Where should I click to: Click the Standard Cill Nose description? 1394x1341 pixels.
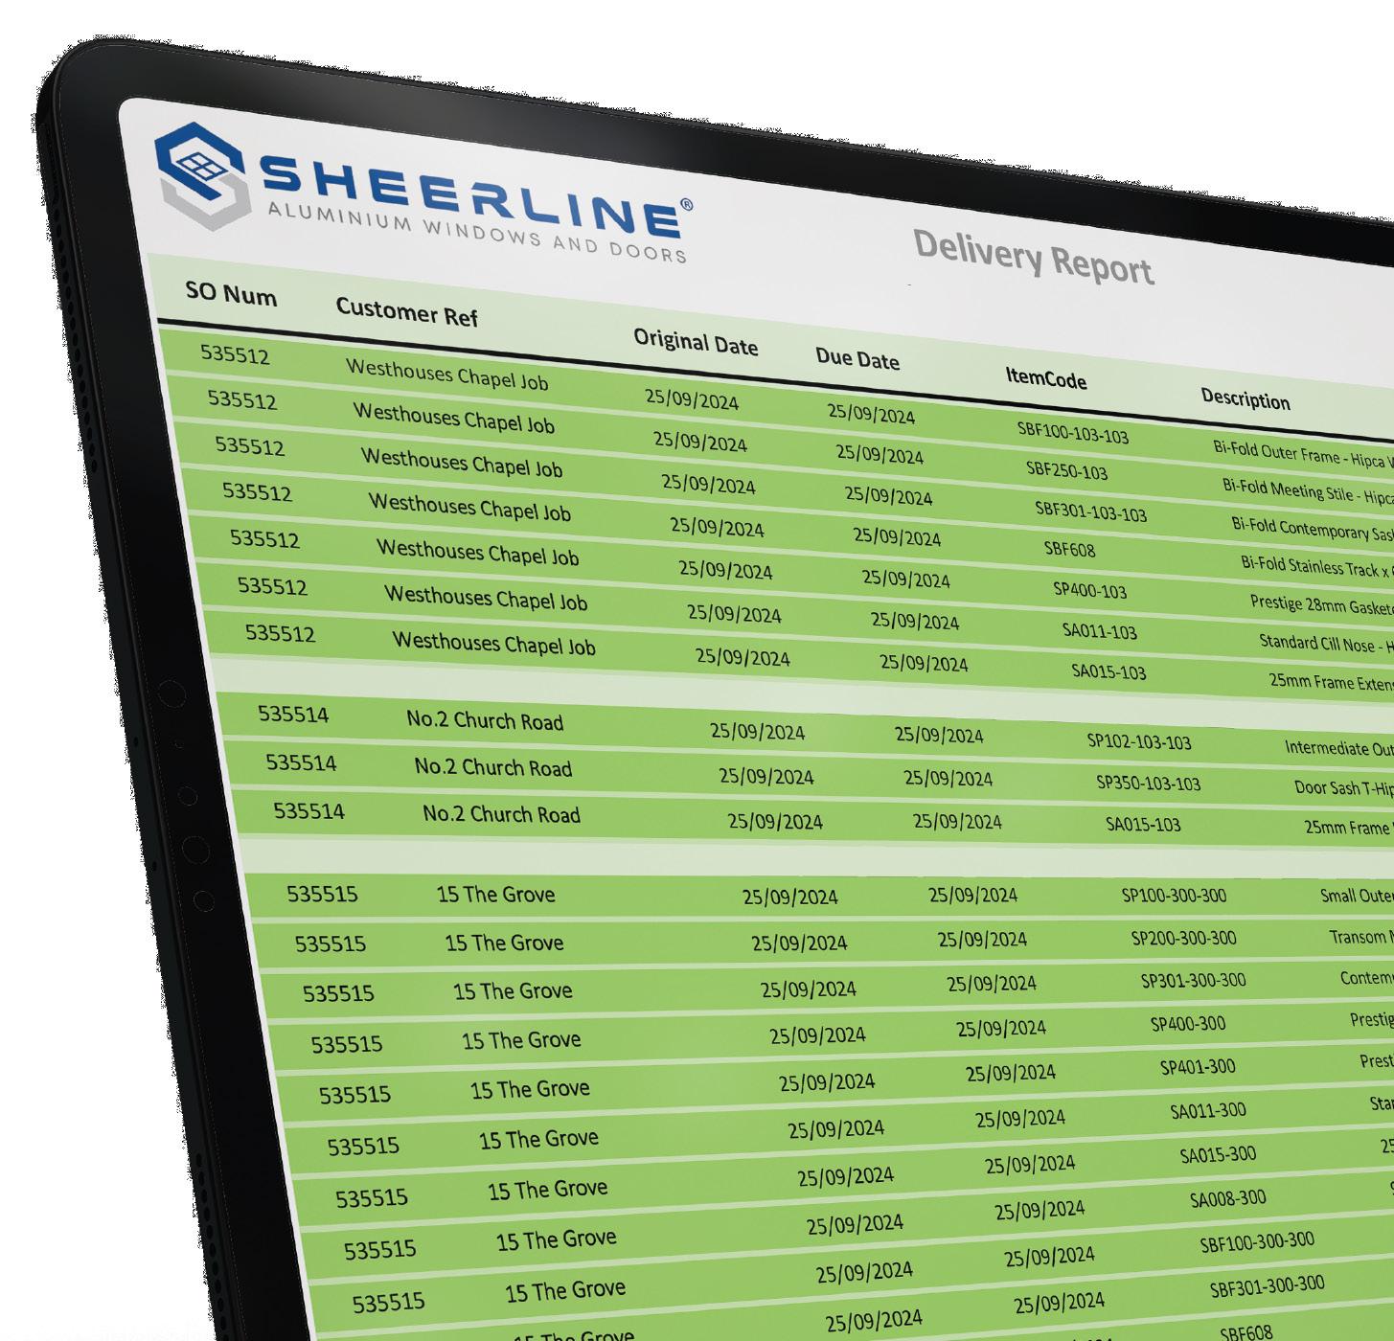click(1327, 644)
